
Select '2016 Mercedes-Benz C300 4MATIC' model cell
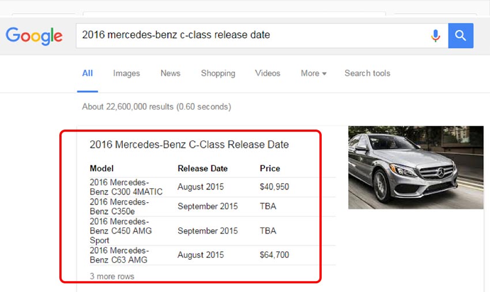click(x=126, y=187)
